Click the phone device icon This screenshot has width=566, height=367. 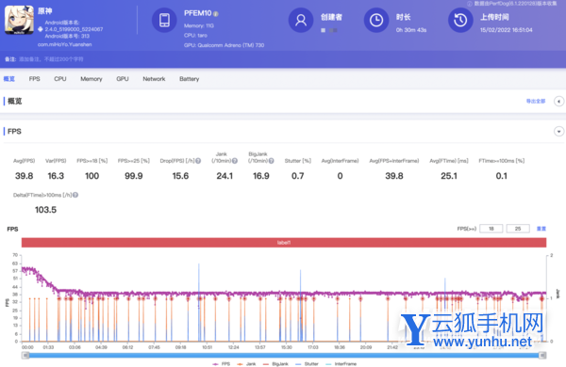click(164, 20)
